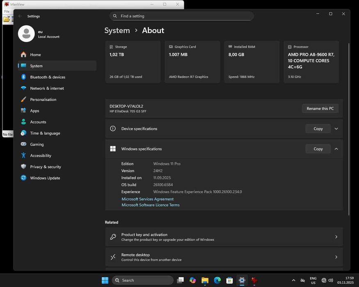This screenshot has height=287, width=359.
Task: Open Remote desktop settings row
Action: pyautogui.click(x=224, y=257)
